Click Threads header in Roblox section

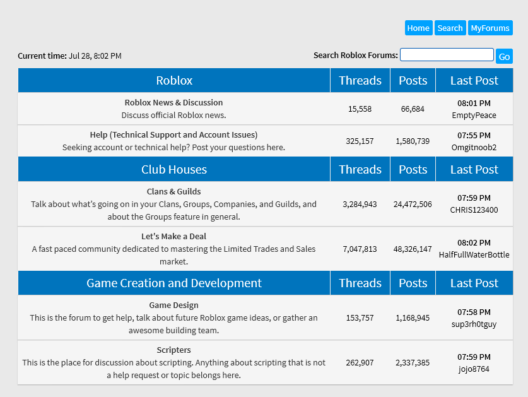[360, 81]
